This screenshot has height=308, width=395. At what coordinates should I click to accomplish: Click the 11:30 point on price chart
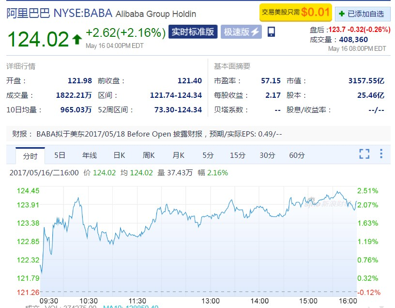(x=137, y=236)
